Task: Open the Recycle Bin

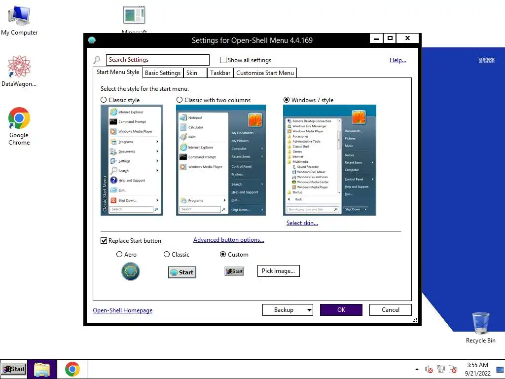Action: pyautogui.click(x=480, y=328)
